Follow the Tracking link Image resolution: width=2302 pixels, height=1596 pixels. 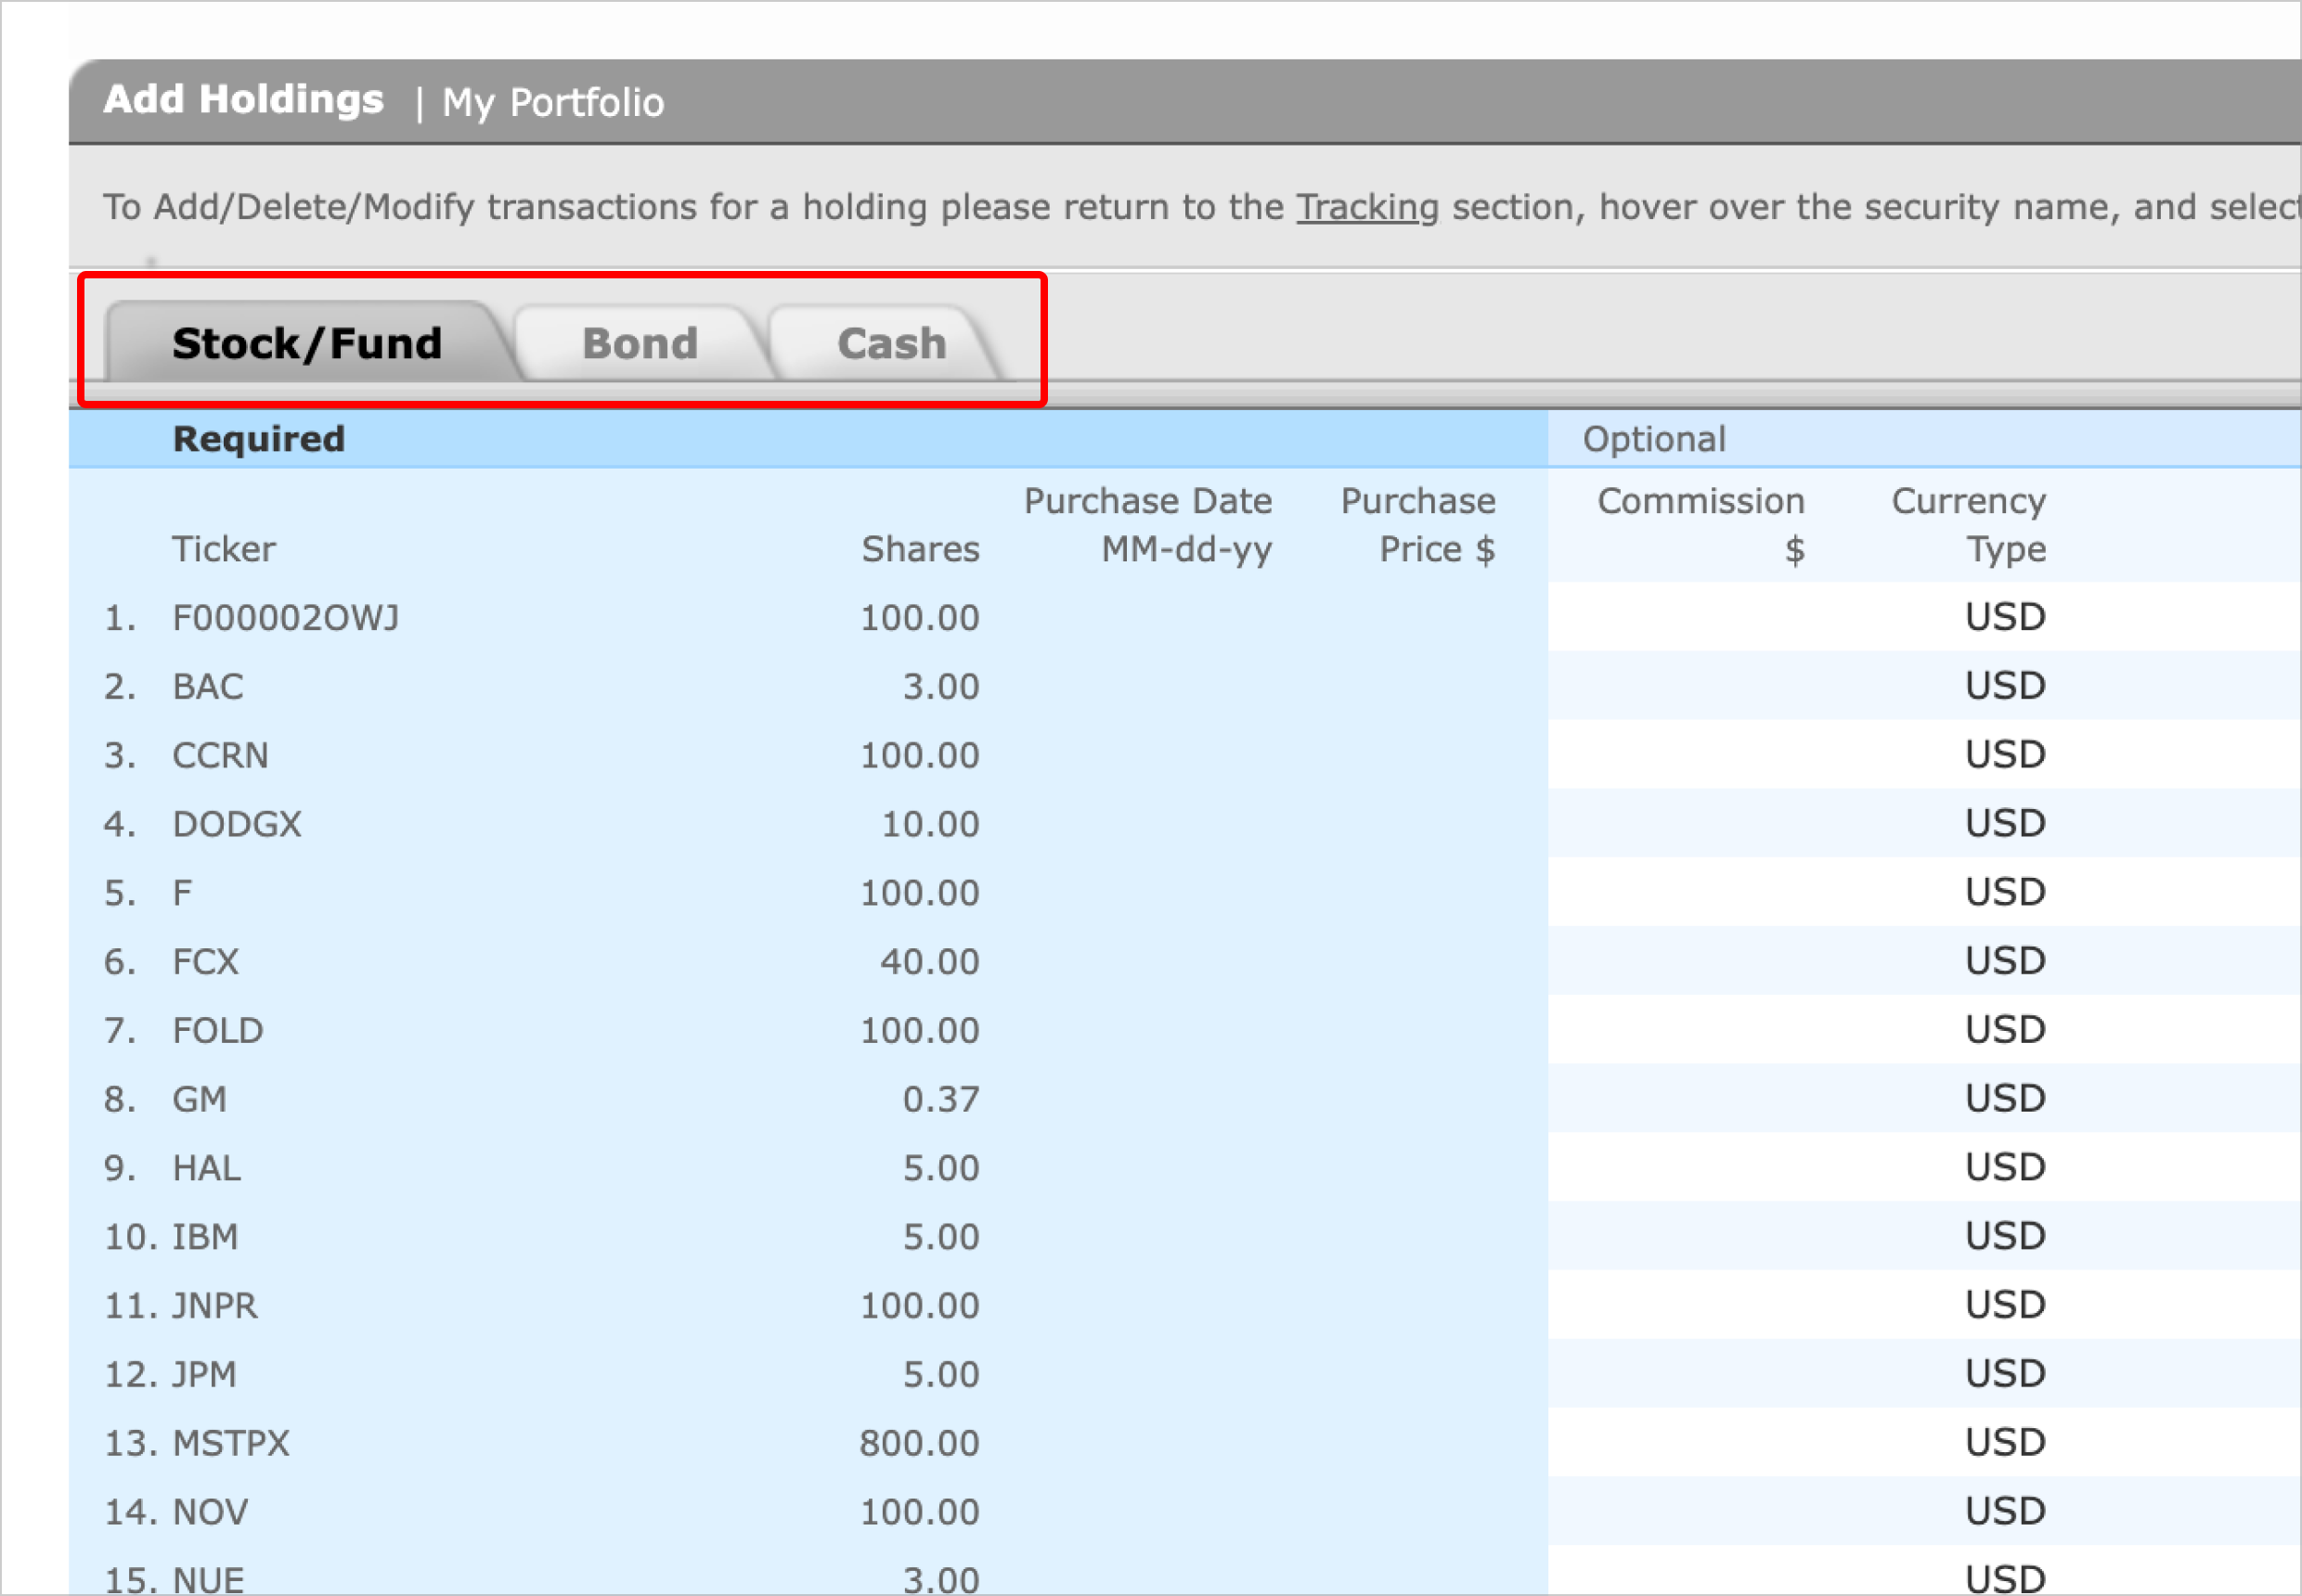pyautogui.click(x=1367, y=207)
